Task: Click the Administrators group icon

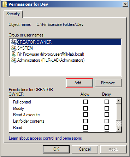Action: click(x=14, y=60)
